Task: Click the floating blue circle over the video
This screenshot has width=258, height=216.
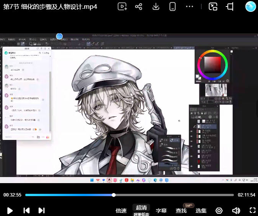Action: coord(59,36)
